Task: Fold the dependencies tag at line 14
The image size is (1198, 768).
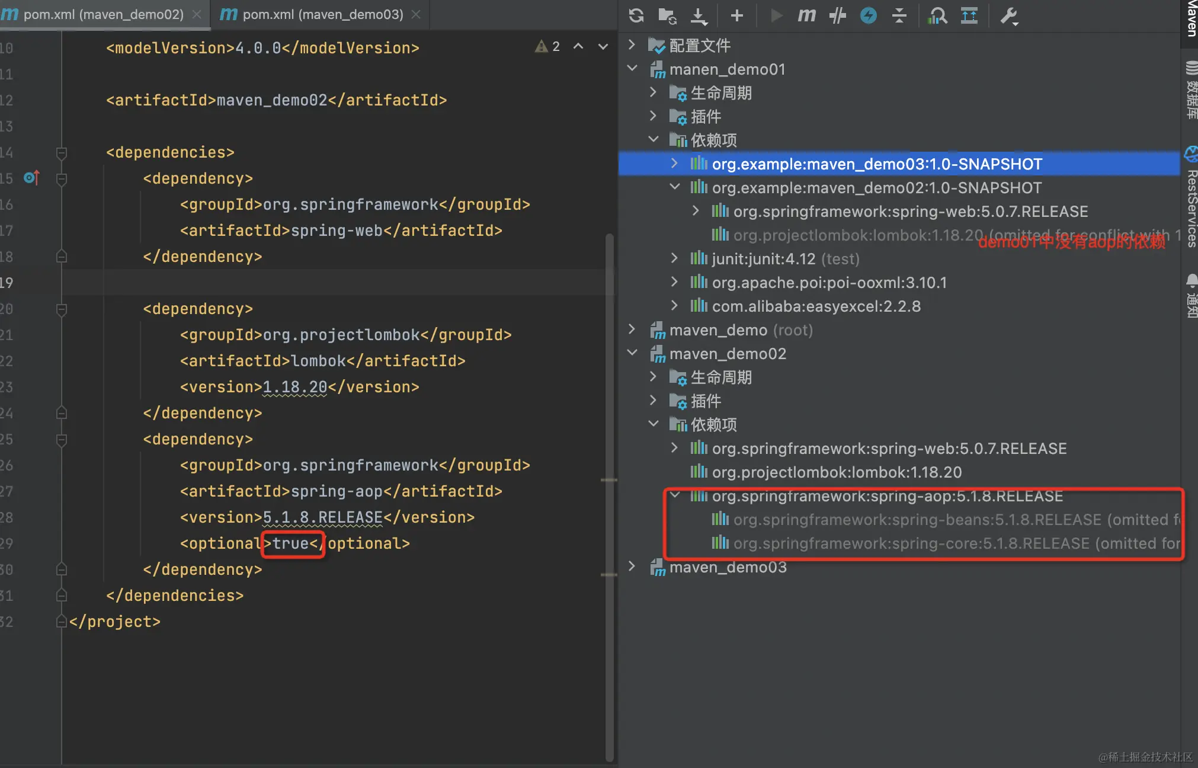Action: tap(61, 152)
